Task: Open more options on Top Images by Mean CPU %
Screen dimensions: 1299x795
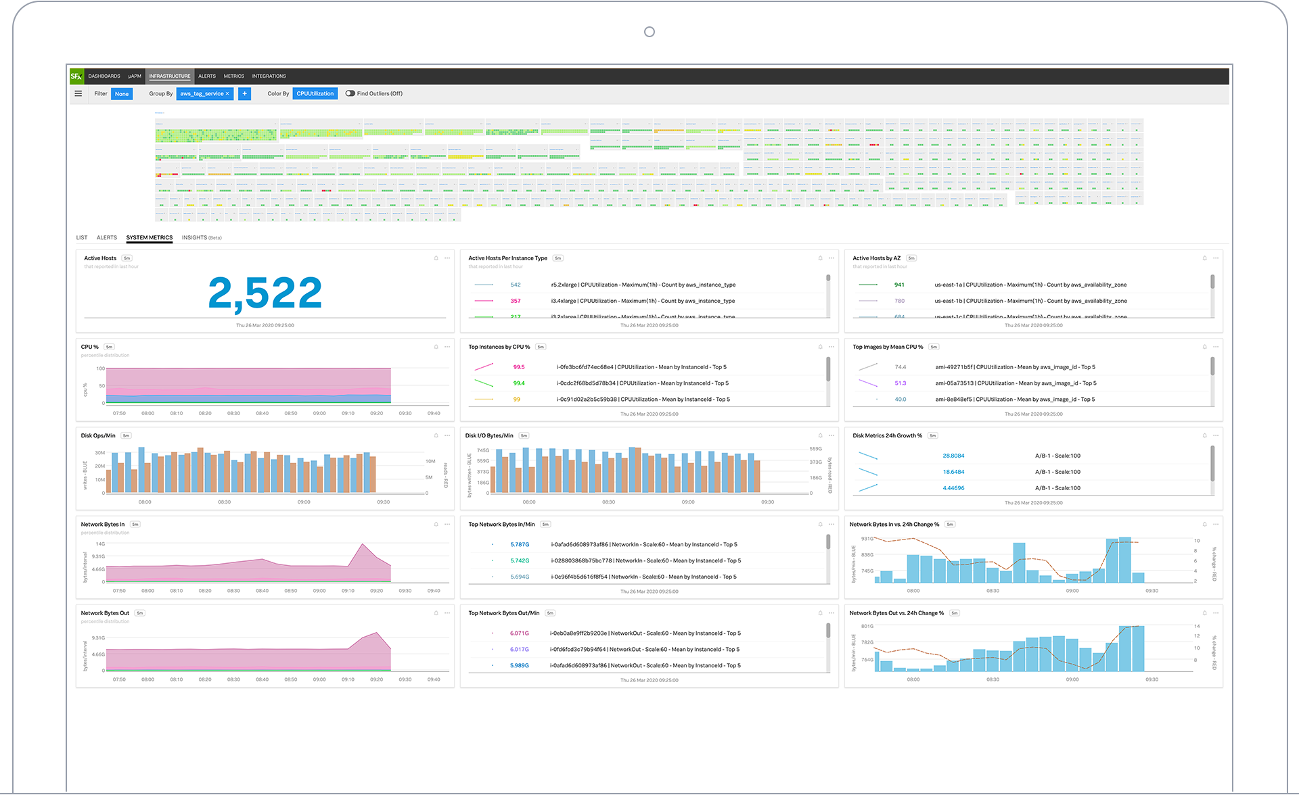Action: click(x=1216, y=347)
